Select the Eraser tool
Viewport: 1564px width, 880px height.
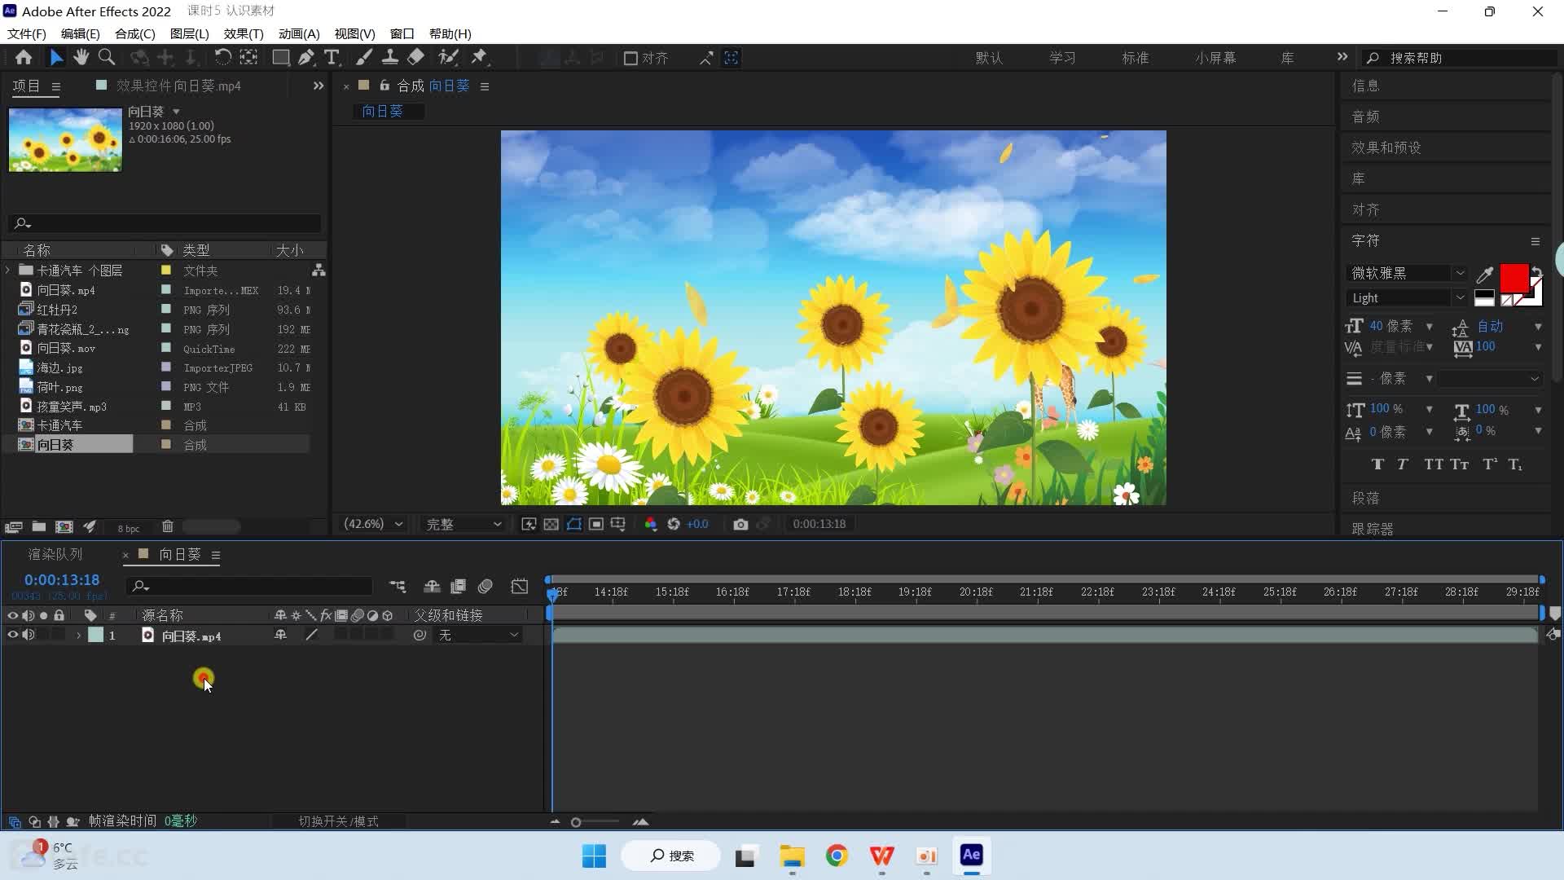coord(415,58)
